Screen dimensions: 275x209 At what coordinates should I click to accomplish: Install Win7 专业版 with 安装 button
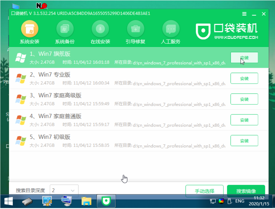click(x=244, y=78)
